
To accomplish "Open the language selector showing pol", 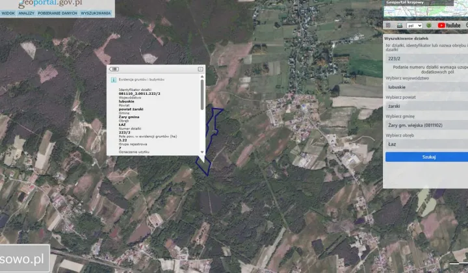I will [414, 25].
